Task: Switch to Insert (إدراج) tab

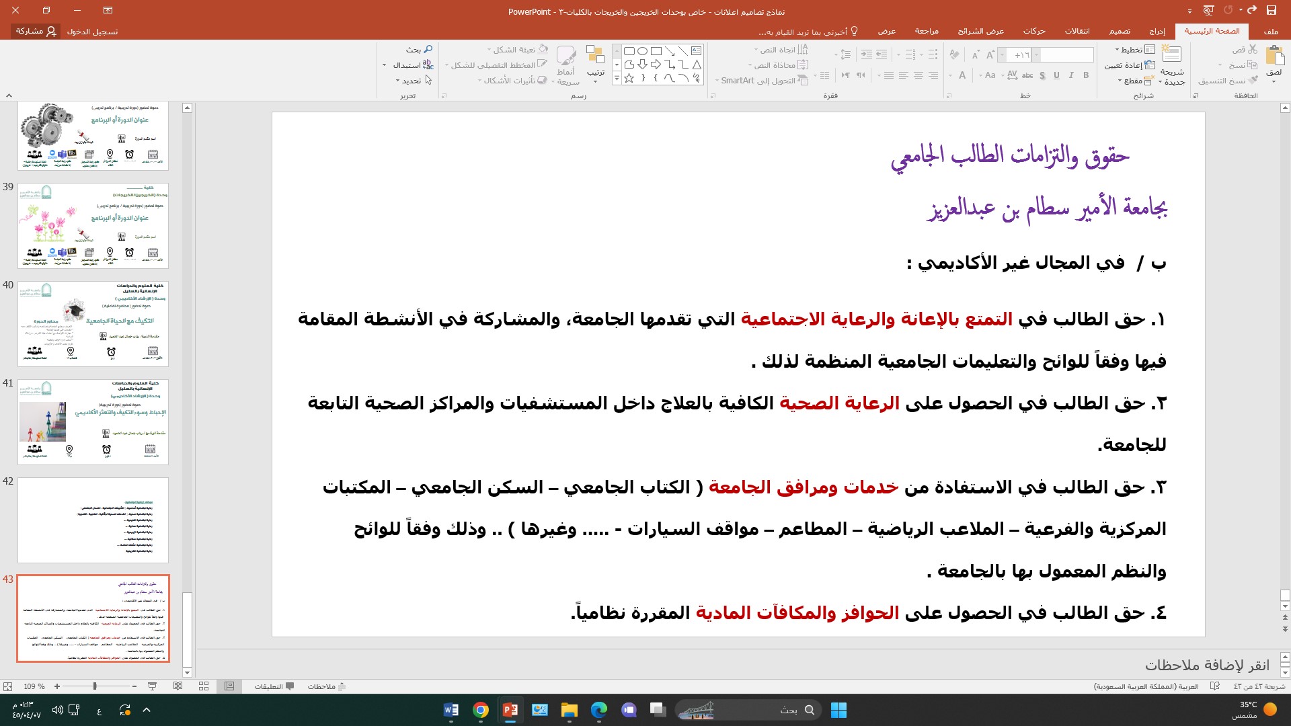Action: (1157, 32)
